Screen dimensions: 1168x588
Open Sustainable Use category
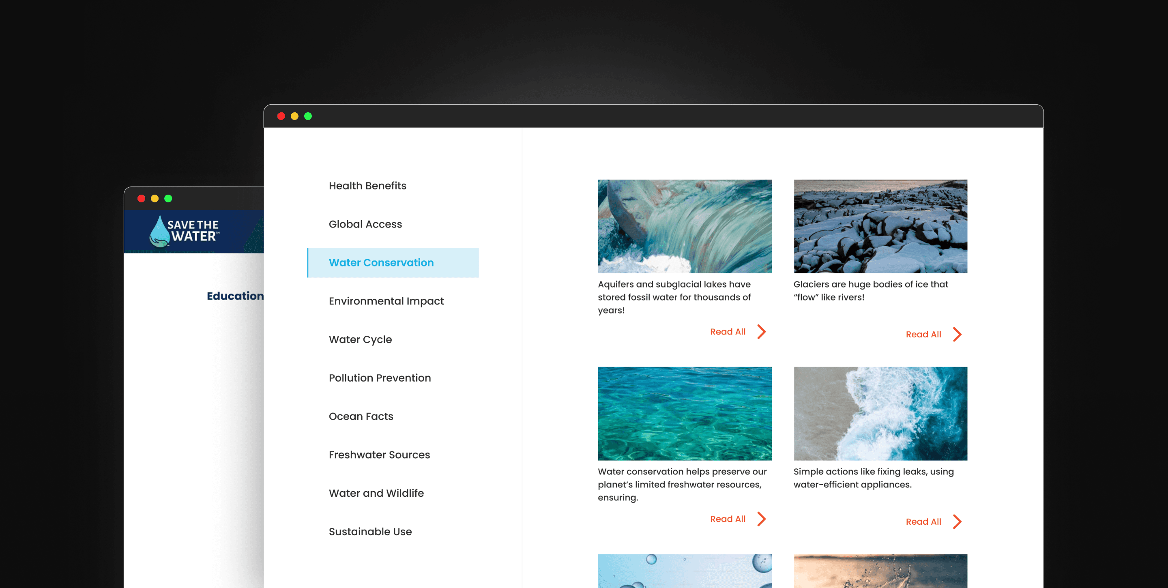[370, 531]
